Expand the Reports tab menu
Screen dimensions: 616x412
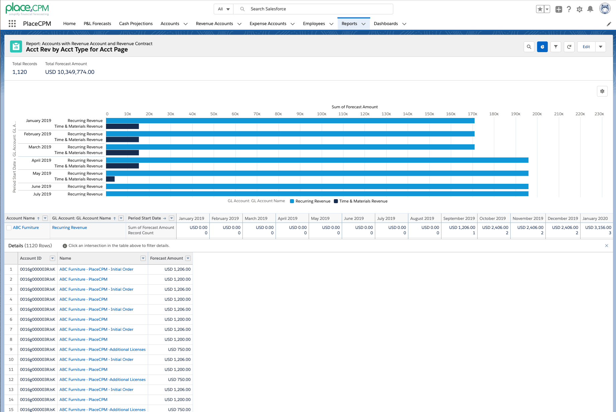364,24
